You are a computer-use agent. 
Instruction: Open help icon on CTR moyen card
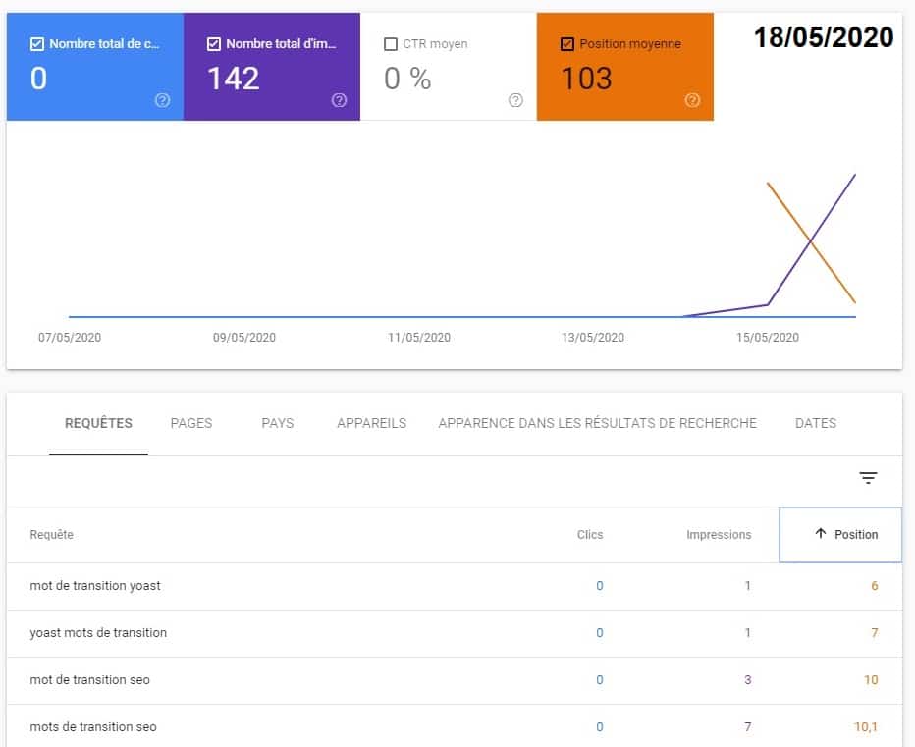click(515, 100)
